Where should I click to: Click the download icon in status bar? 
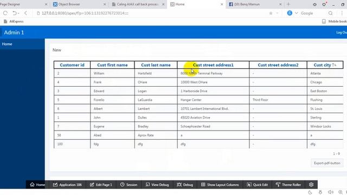320,192
